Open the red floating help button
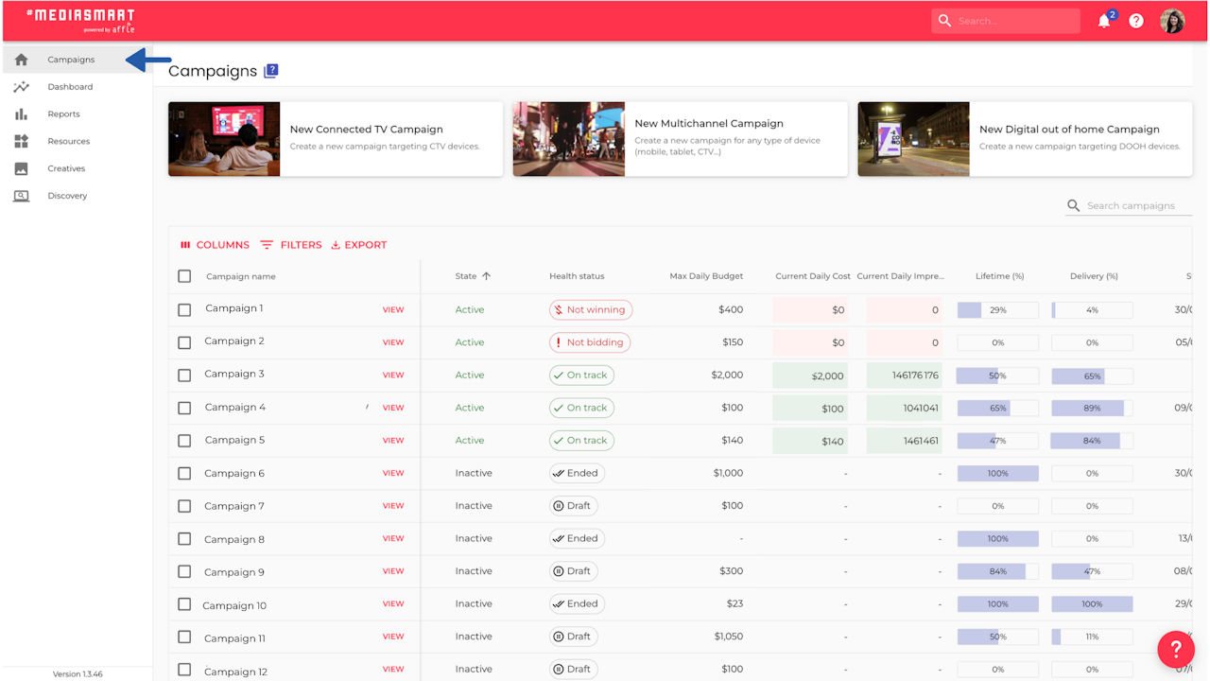 (1176, 650)
